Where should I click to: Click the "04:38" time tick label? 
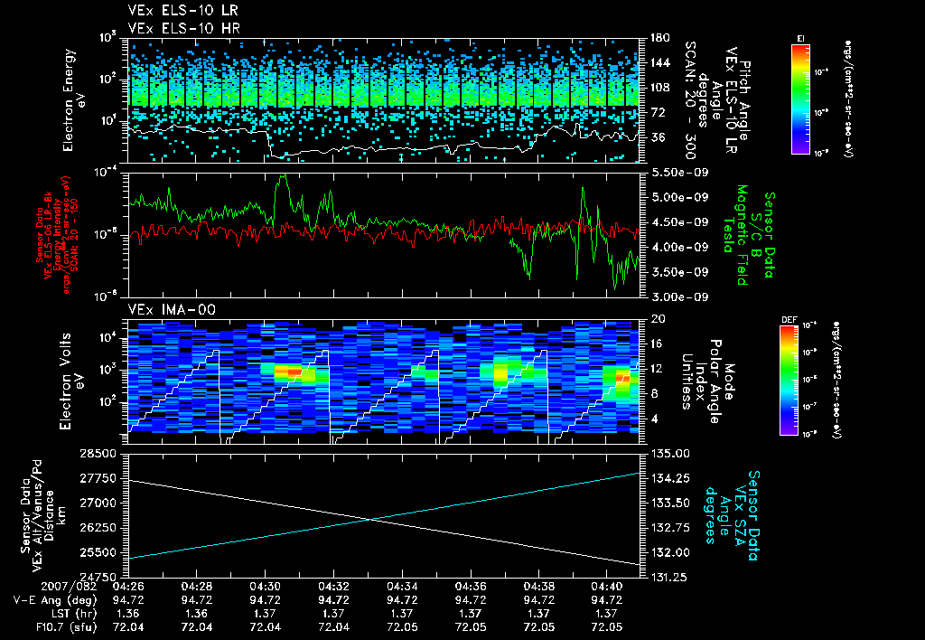click(x=538, y=587)
